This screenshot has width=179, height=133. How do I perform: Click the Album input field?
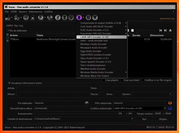coord(53,94)
